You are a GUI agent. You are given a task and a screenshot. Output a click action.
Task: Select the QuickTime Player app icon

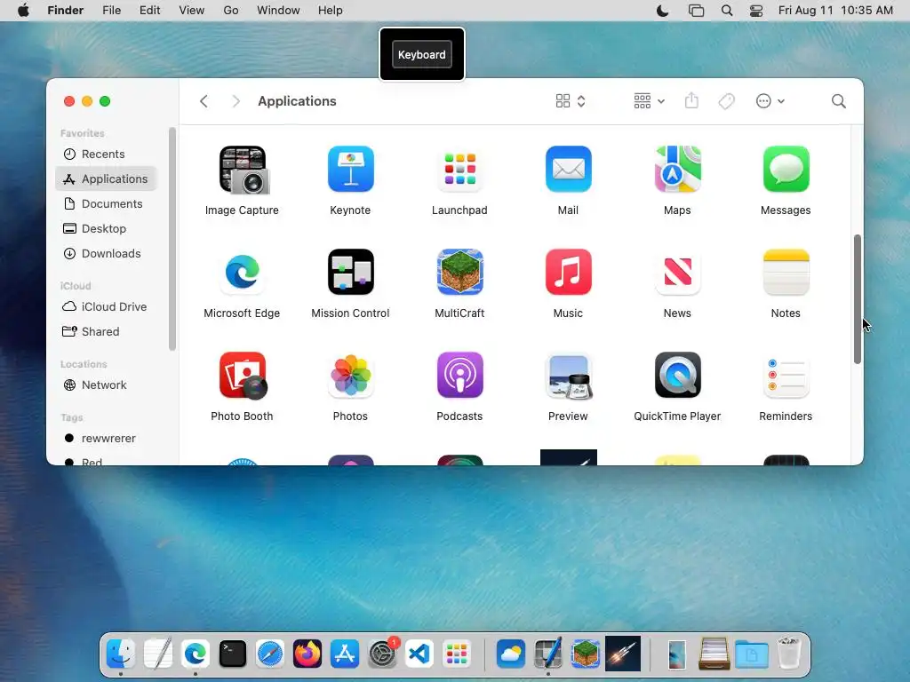coord(677,376)
